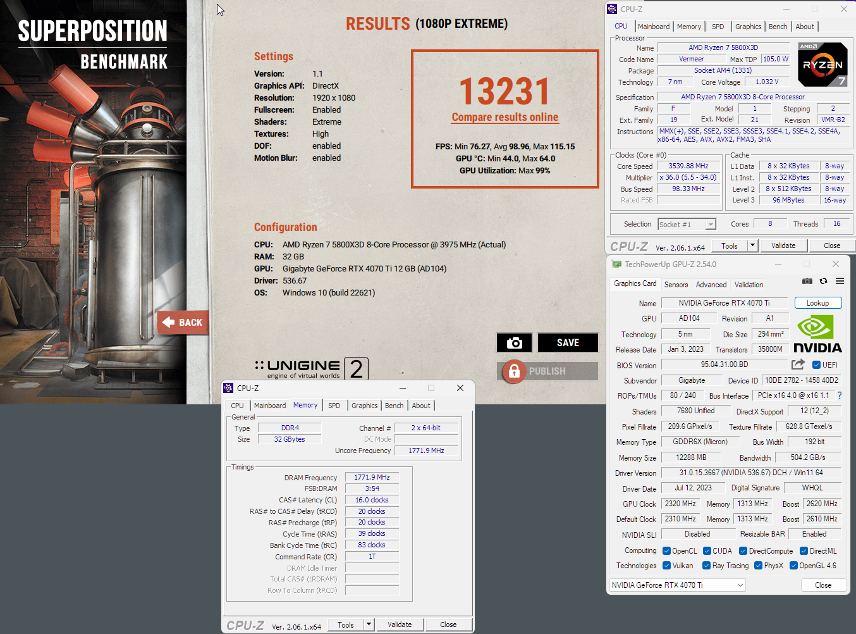Click the Resizable BAR Enabled value
The width and height of the screenshot is (856, 634).
814,534
